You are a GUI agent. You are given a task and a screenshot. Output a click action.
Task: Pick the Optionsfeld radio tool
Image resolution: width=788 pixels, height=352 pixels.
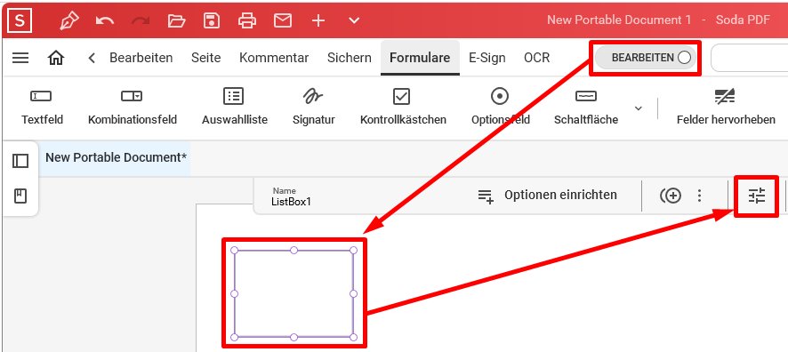click(x=500, y=107)
